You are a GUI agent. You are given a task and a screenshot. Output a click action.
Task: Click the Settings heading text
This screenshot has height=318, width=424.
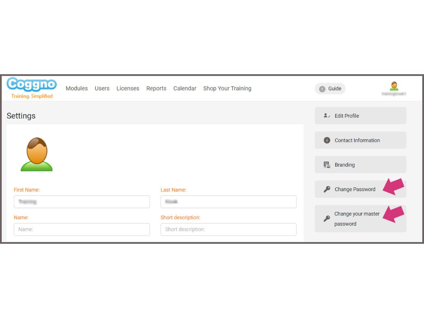[21, 116]
